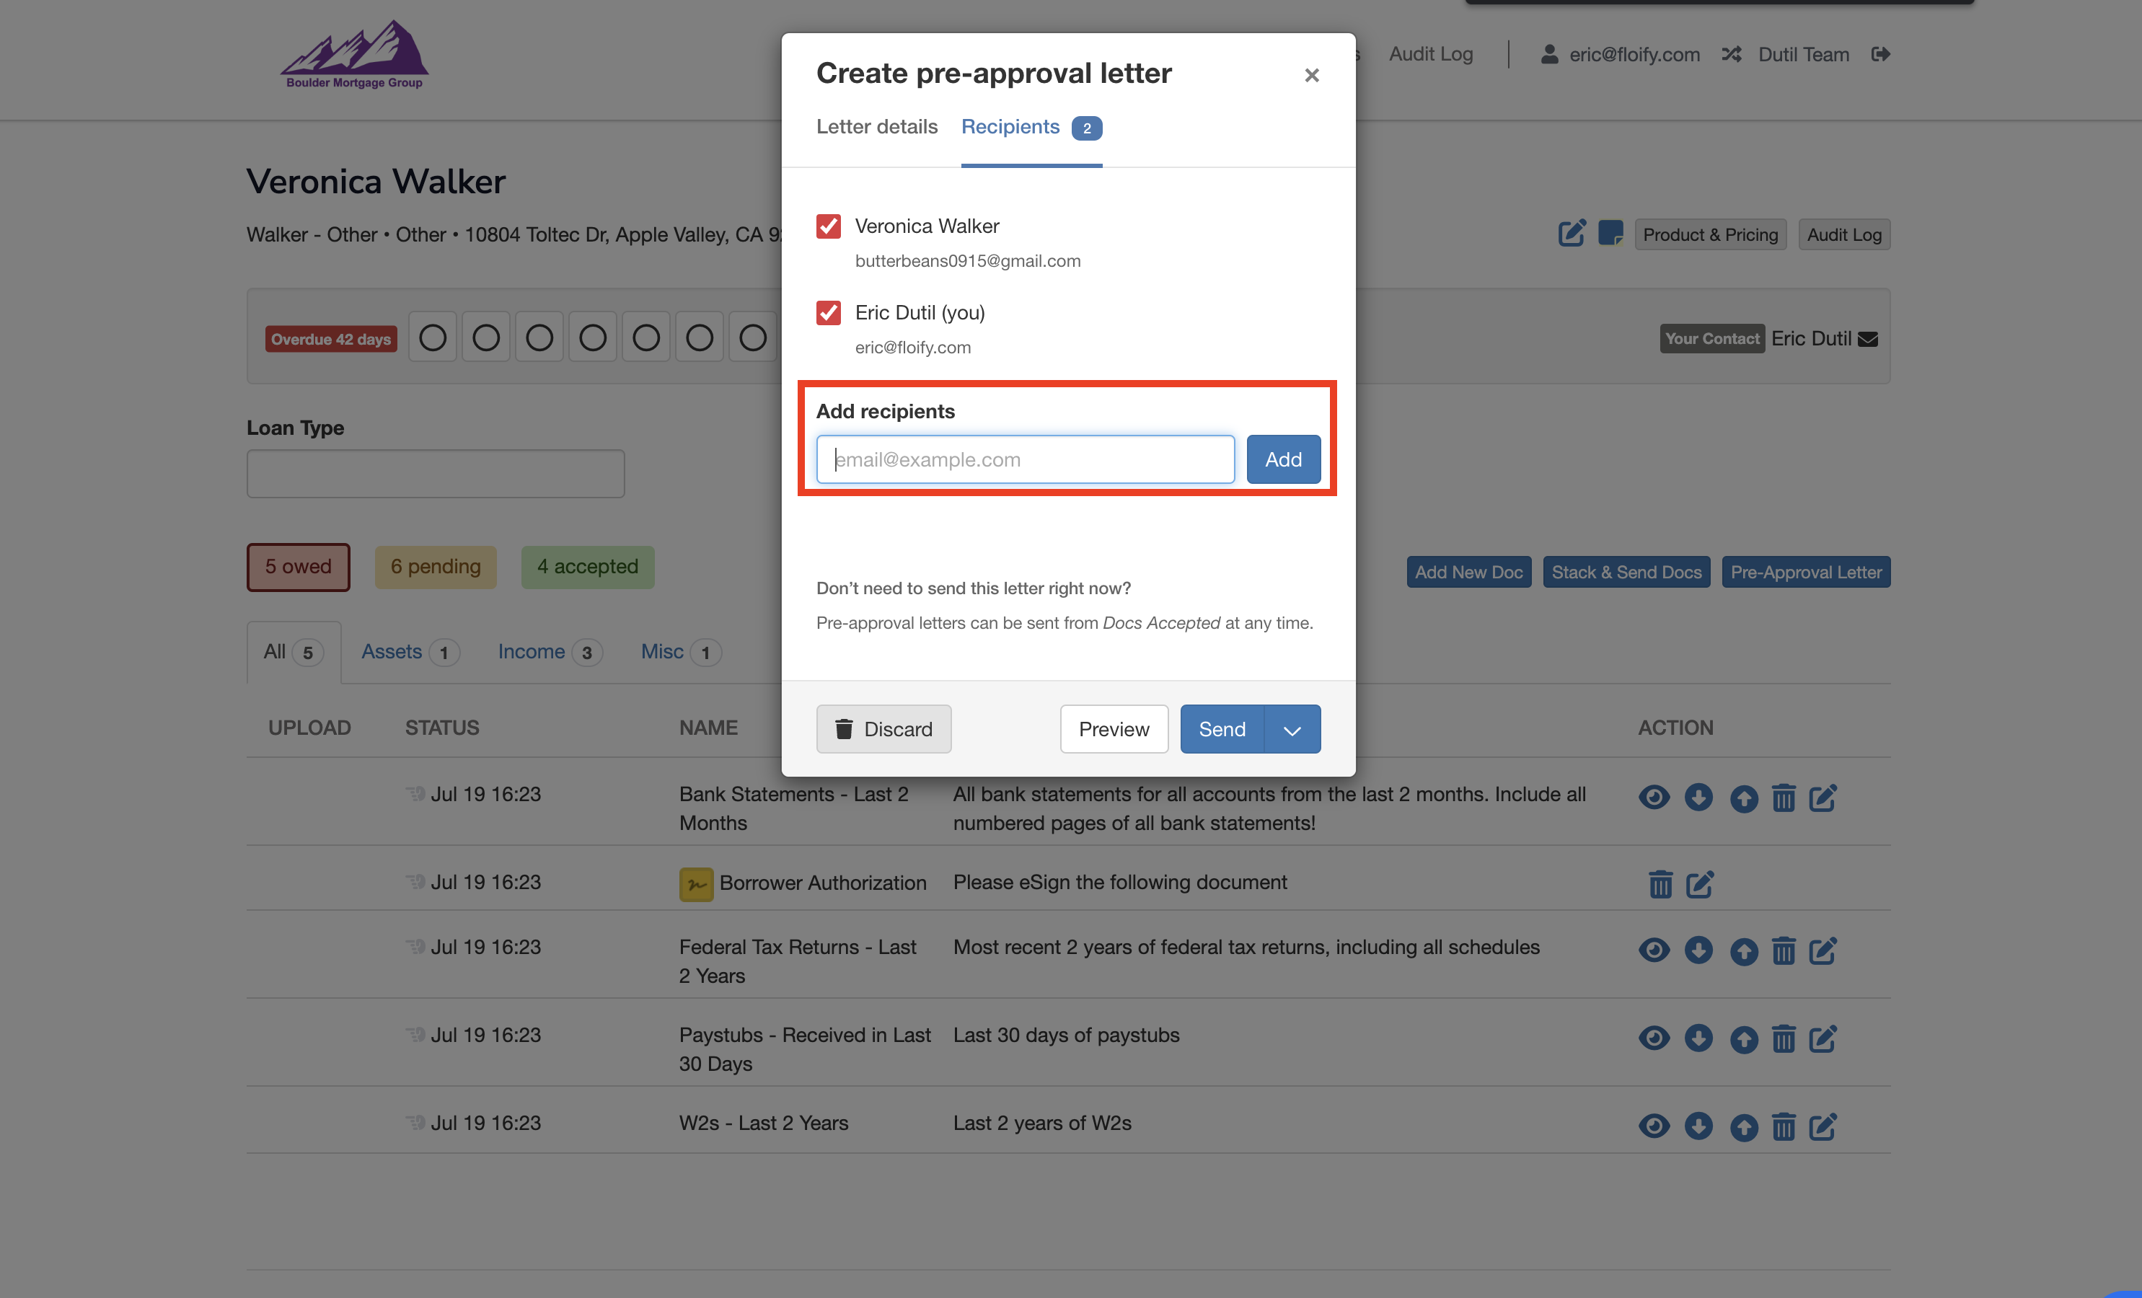The image size is (2142, 1298).
Task: Uncheck Veronica Walker recipient checkbox
Action: 829,226
